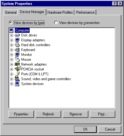Expand the System devices branch
Viewport: 124px width, 136px height.
click(x=11, y=84)
